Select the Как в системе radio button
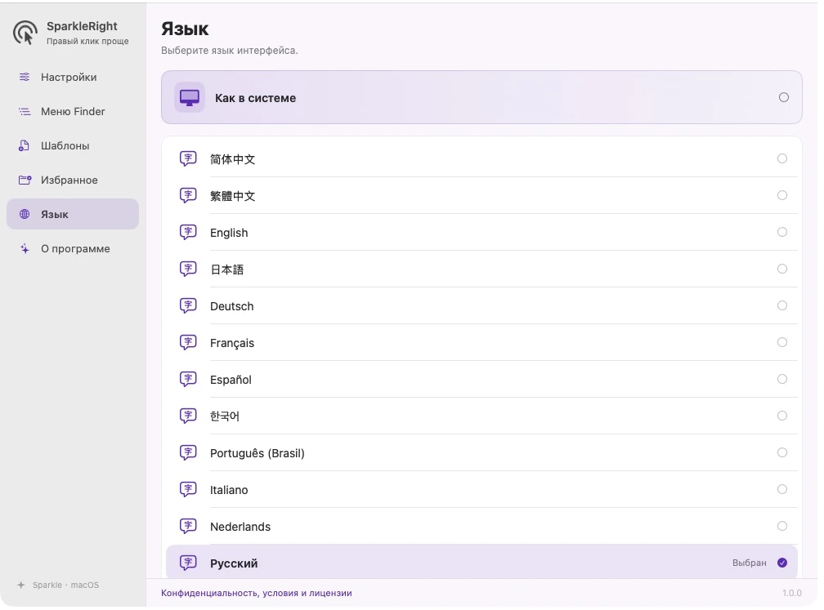Screen dimensions: 824x610 click(783, 97)
